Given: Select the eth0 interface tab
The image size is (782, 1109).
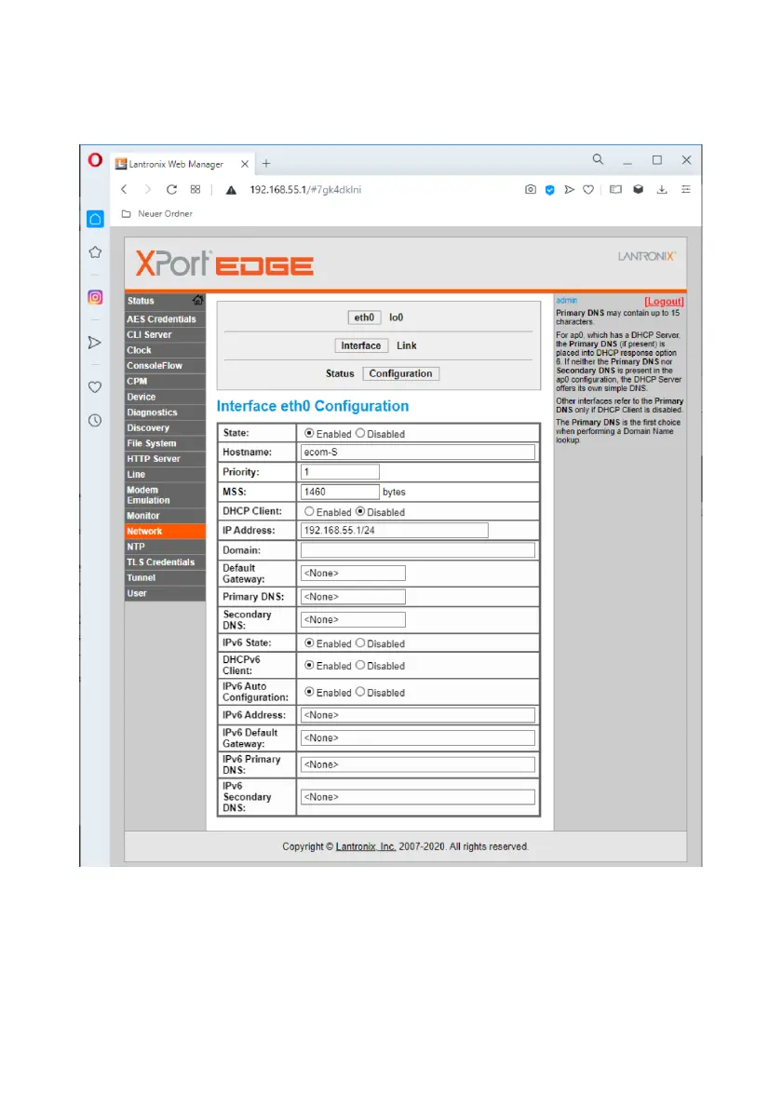Looking at the screenshot, I should click(364, 318).
